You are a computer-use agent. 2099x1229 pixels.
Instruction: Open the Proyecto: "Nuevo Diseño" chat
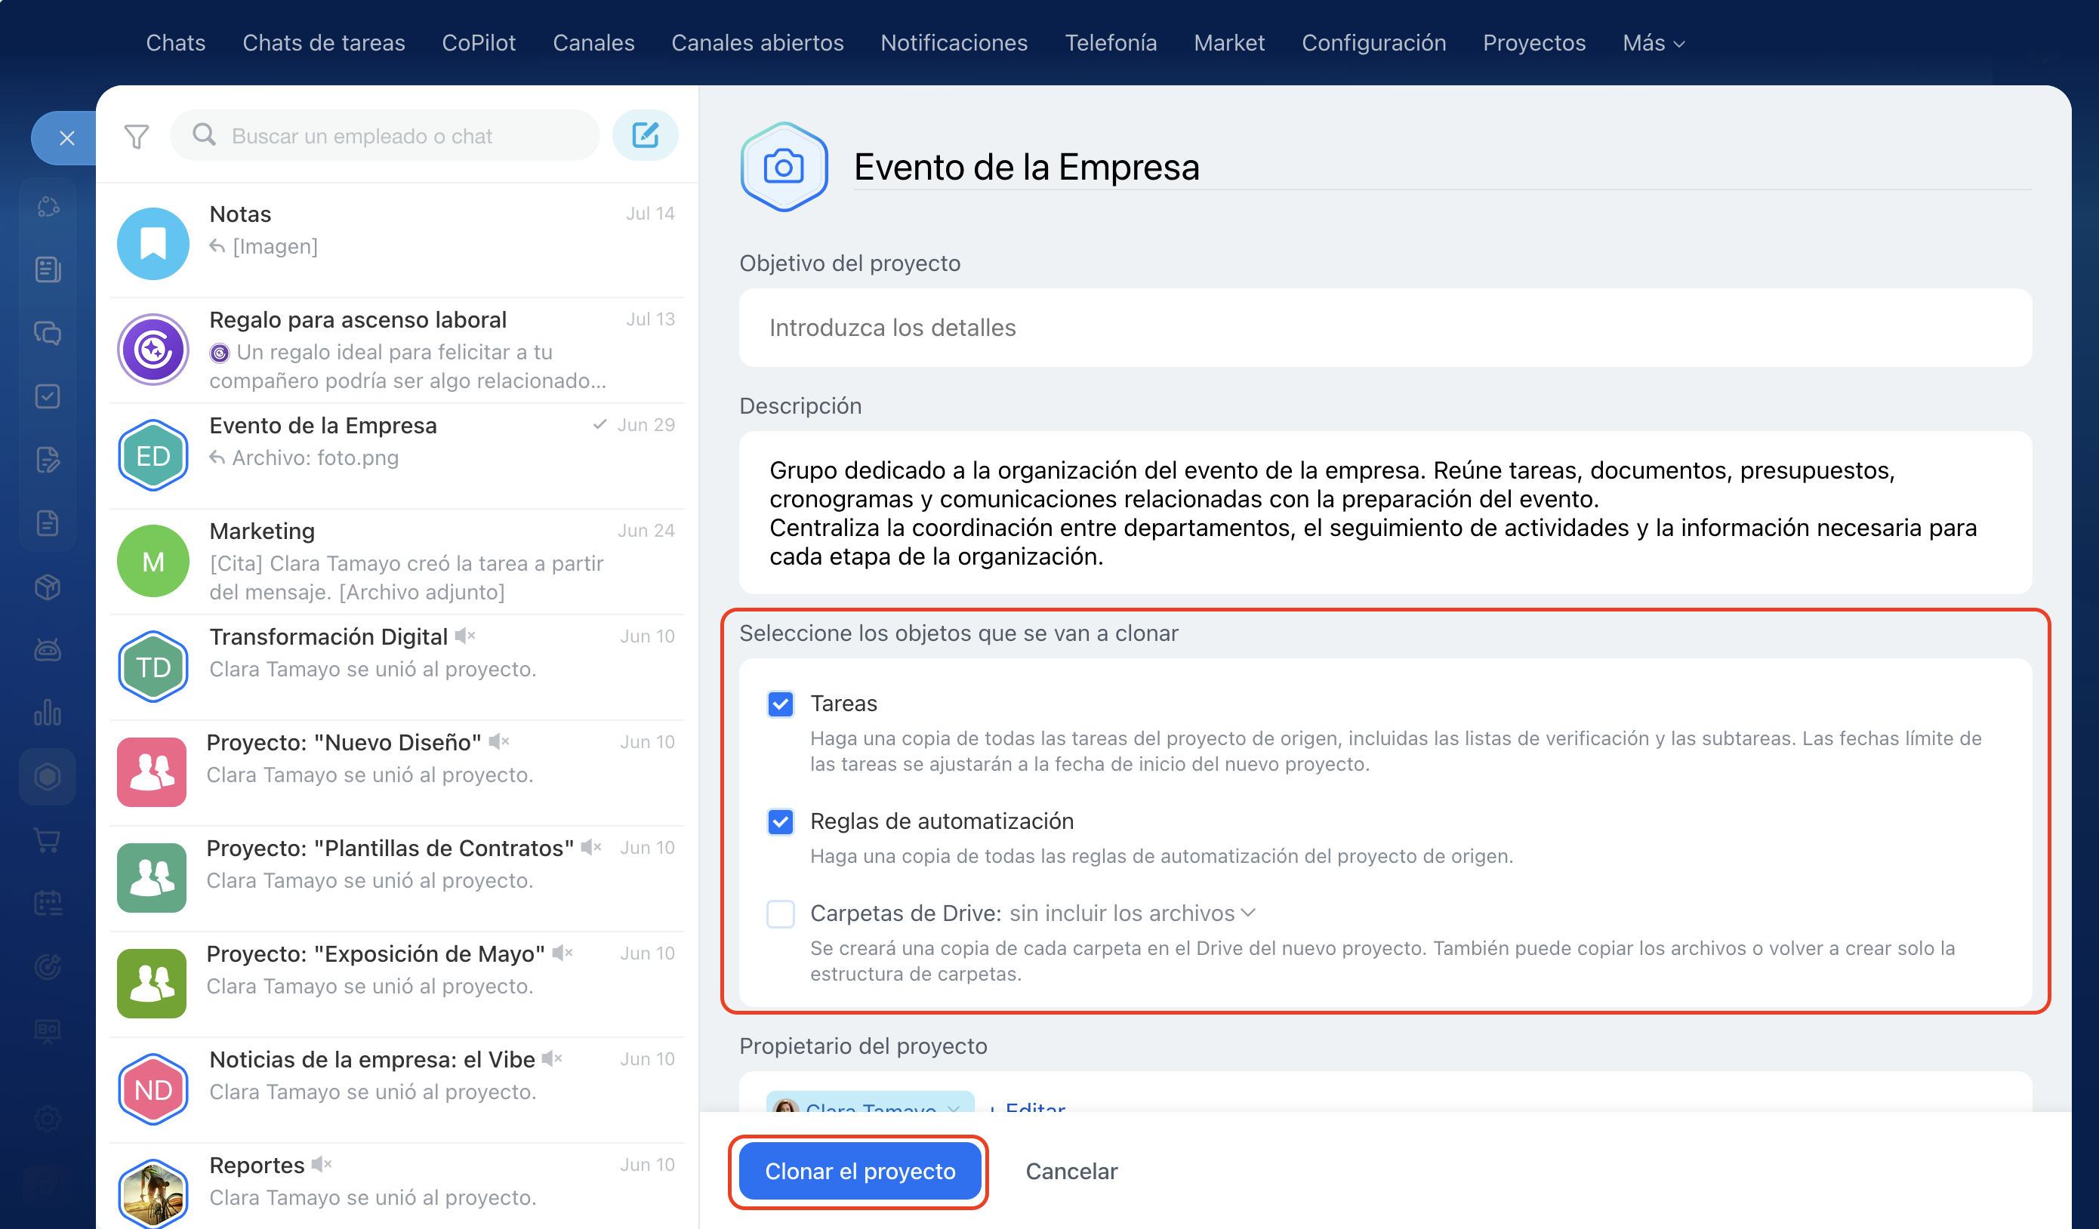(x=397, y=772)
